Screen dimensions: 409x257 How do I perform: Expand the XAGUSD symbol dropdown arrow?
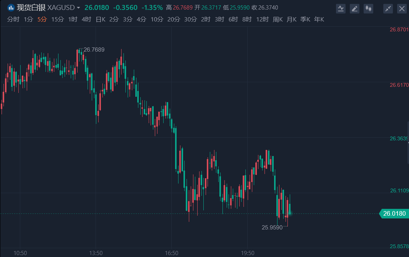(78, 8)
